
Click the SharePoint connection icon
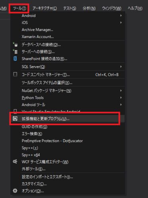[15, 59]
